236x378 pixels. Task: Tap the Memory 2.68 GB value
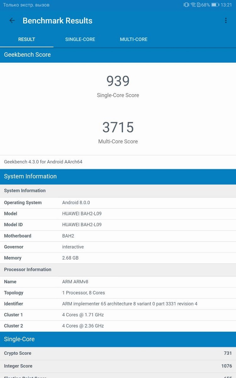70,258
